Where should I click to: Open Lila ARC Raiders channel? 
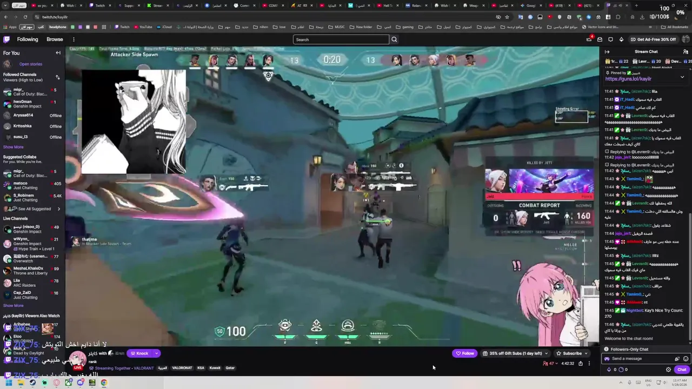tap(32, 283)
